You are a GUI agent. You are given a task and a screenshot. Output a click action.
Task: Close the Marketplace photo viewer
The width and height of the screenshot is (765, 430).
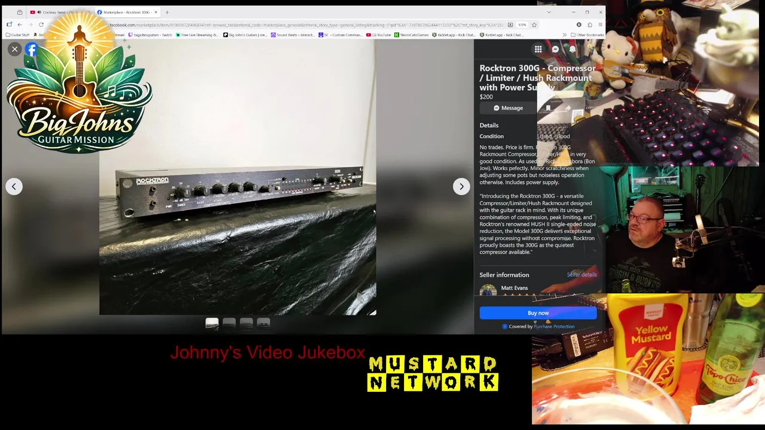pyautogui.click(x=15, y=49)
